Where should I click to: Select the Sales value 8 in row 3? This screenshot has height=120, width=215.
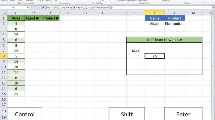tap(16, 29)
